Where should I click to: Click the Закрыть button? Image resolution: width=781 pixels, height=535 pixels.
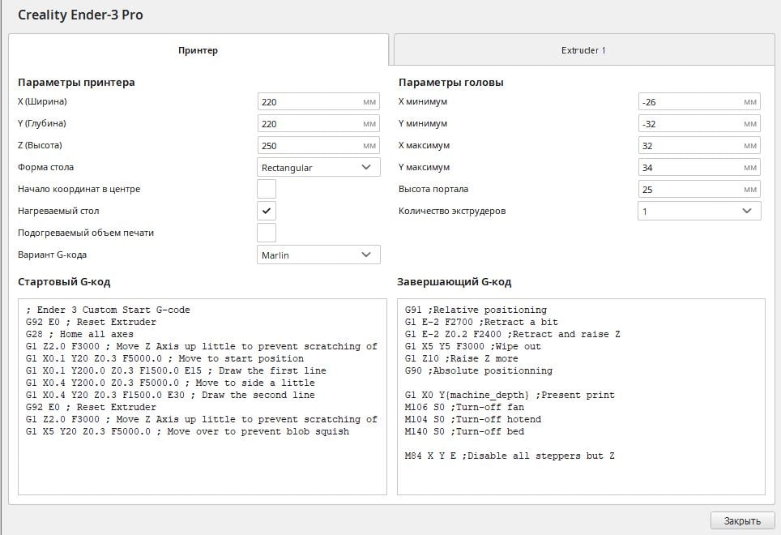tap(742, 520)
